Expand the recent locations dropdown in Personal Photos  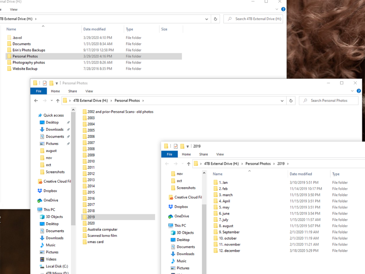tap(51, 101)
